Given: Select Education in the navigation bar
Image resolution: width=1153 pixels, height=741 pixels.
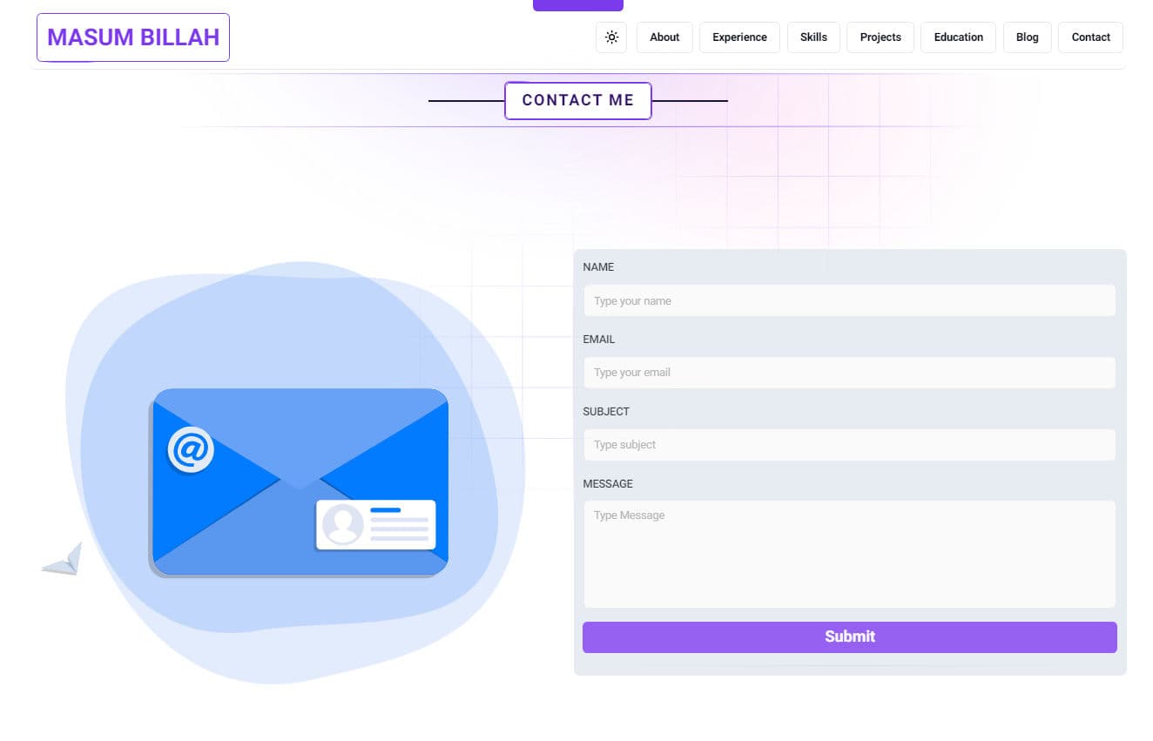Looking at the screenshot, I should (x=958, y=37).
